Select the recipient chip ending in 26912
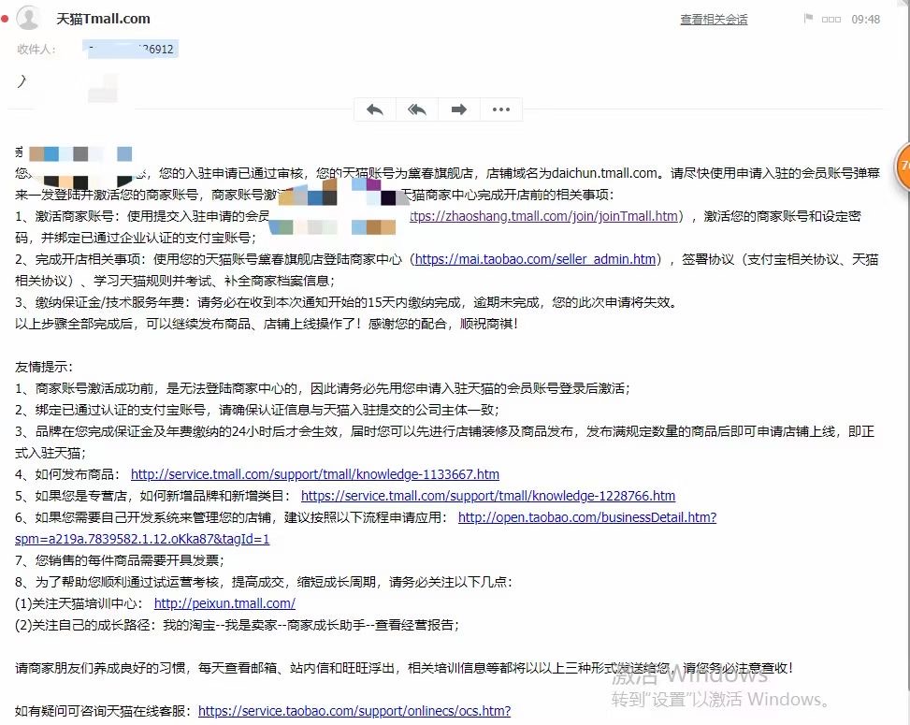Image resolution: width=910 pixels, height=725 pixels. (x=131, y=50)
